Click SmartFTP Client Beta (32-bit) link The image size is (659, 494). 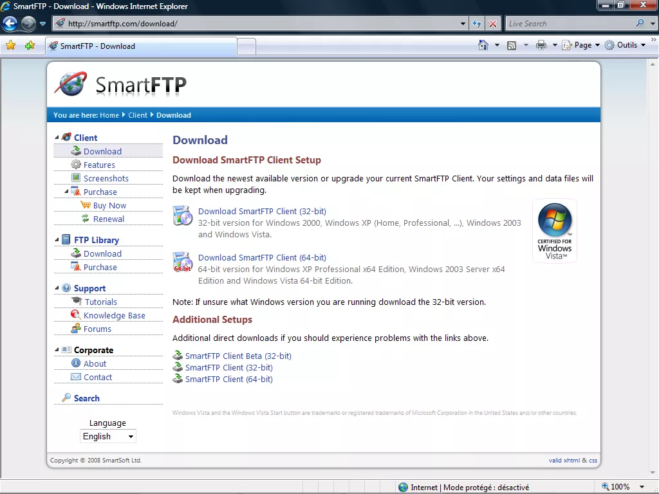pyautogui.click(x=238, y=356)
